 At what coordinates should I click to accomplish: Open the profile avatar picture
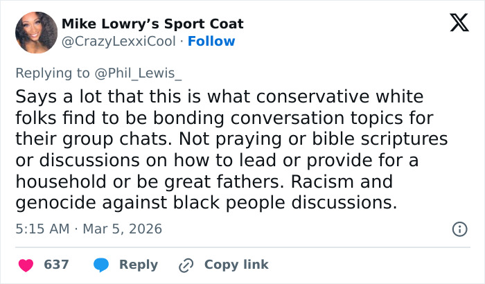point(36,33)
